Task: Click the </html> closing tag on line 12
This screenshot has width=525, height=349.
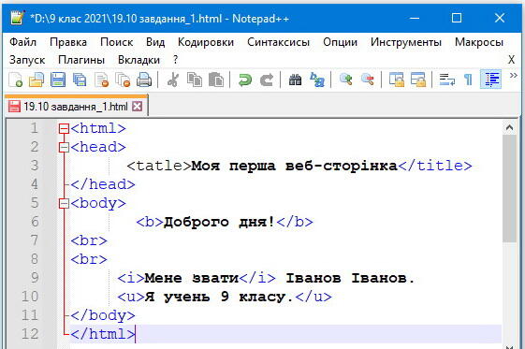Action: (x=103, y=334)
